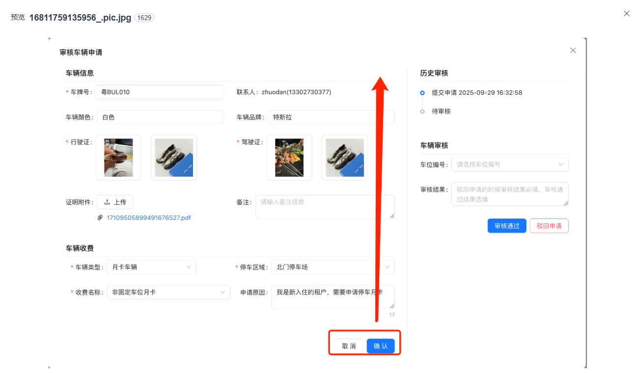Click the 驳回申请 button
The width and height of the screenshot is (636, 373).
tap(549, 226)
